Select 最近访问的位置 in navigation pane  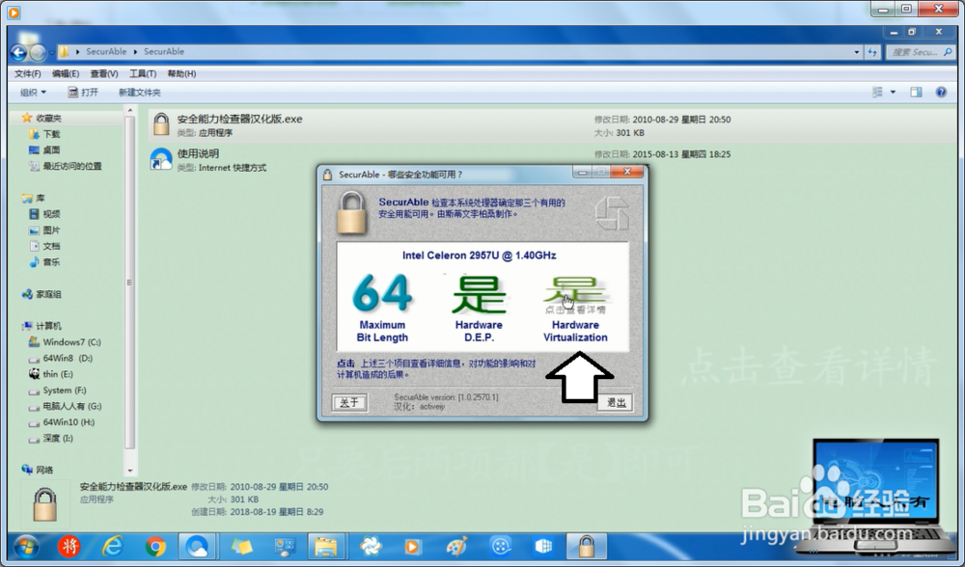tap(72, 166)
